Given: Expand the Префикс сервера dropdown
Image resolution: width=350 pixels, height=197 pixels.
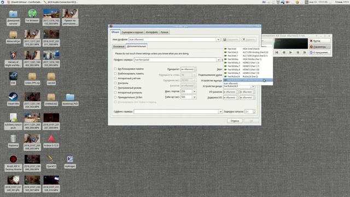Looking at the screenshot, I should (x=218, y=60).
